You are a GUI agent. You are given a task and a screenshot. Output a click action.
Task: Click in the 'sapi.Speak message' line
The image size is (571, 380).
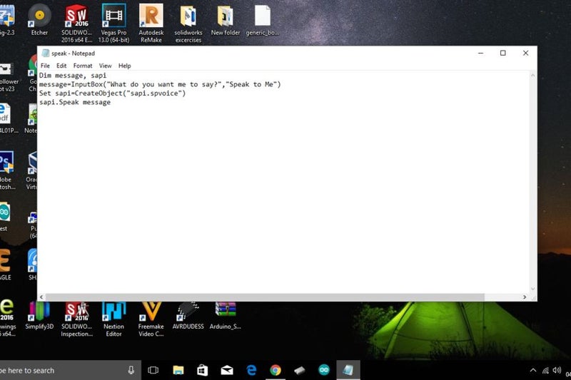pos(75,103)
